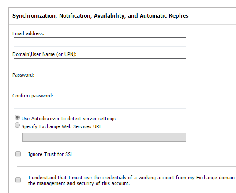Viewport: 236px width, 193px height.
Task: Click the 'Domain\User Name (or UPN):' label
Action: point(45,54)
